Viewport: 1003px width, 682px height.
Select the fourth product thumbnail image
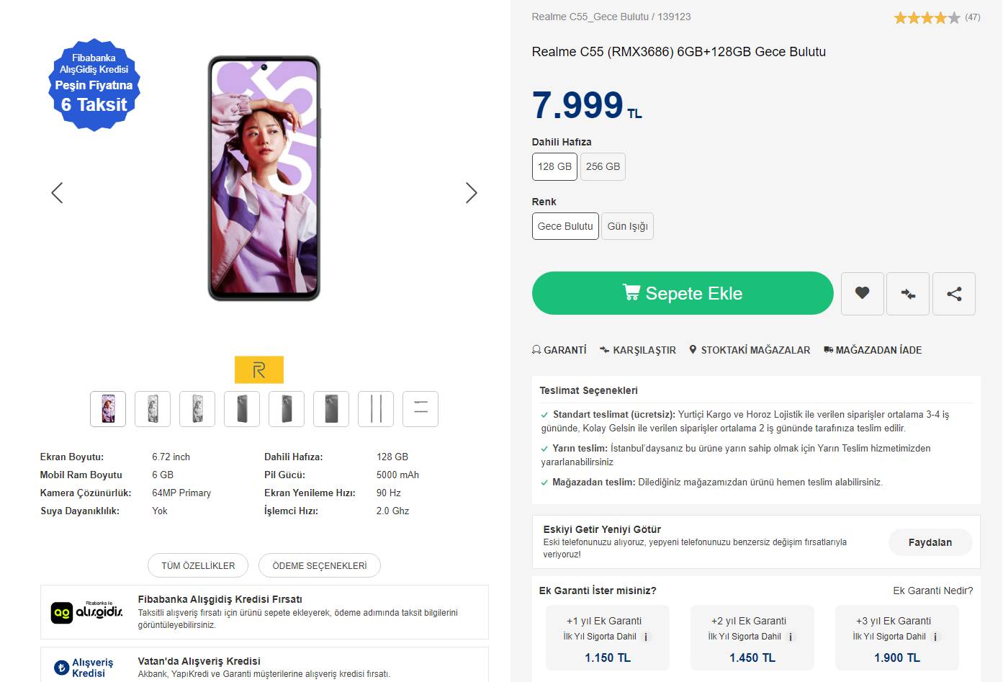(242, 409)
